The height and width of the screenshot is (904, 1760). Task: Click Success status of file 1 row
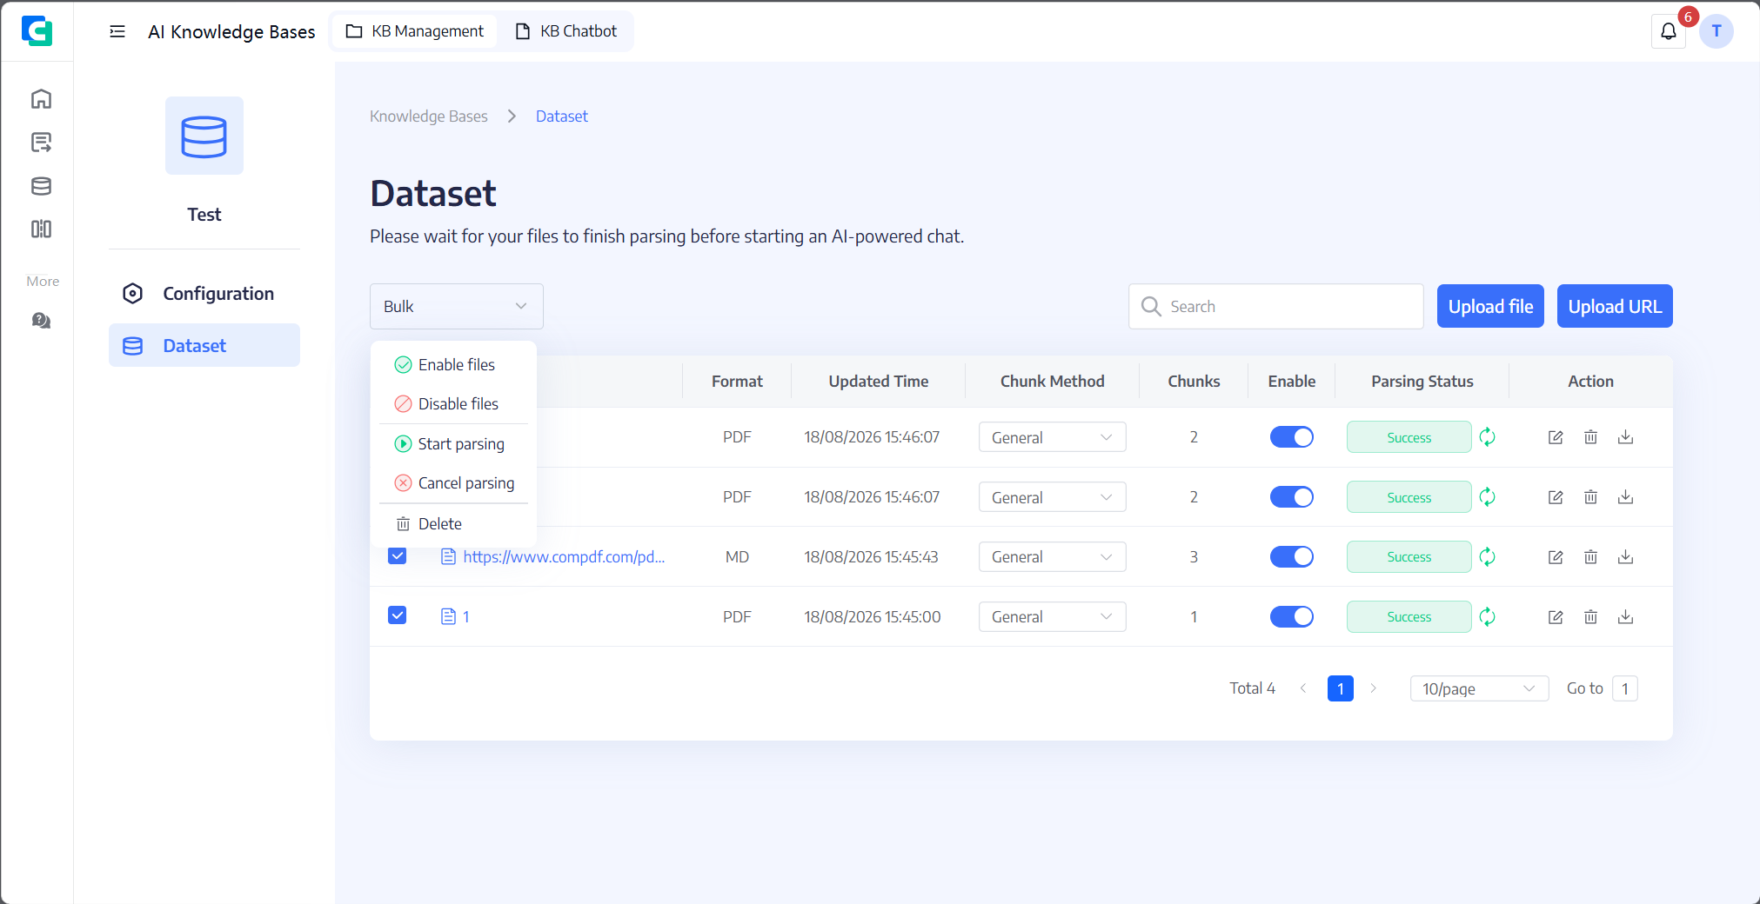click(1409, 617)
